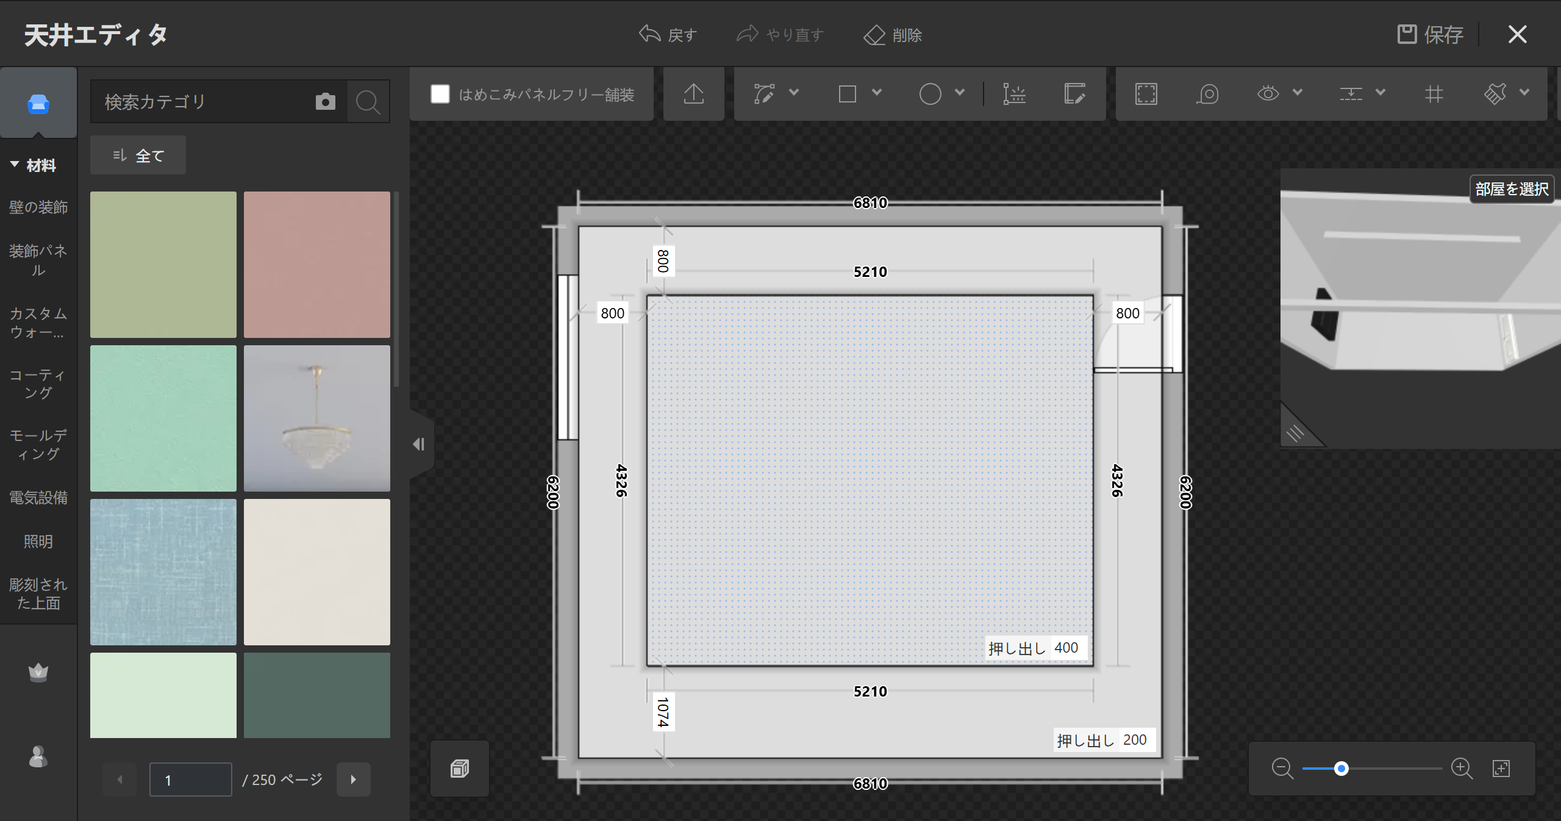Pick the olive green material swatch
The image size is (1561, 821).
click(163, 265)
